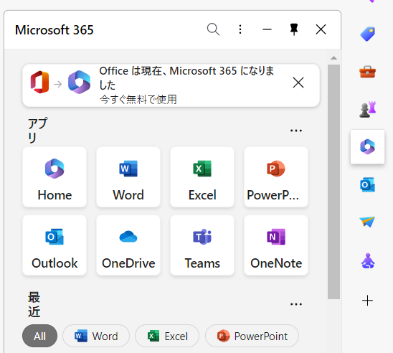Dismiss the Office is now Microsoft 365 banner
The image size is (393, 353).
coord(298,83)
